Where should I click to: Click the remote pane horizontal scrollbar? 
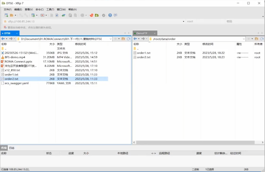point(195,142)
